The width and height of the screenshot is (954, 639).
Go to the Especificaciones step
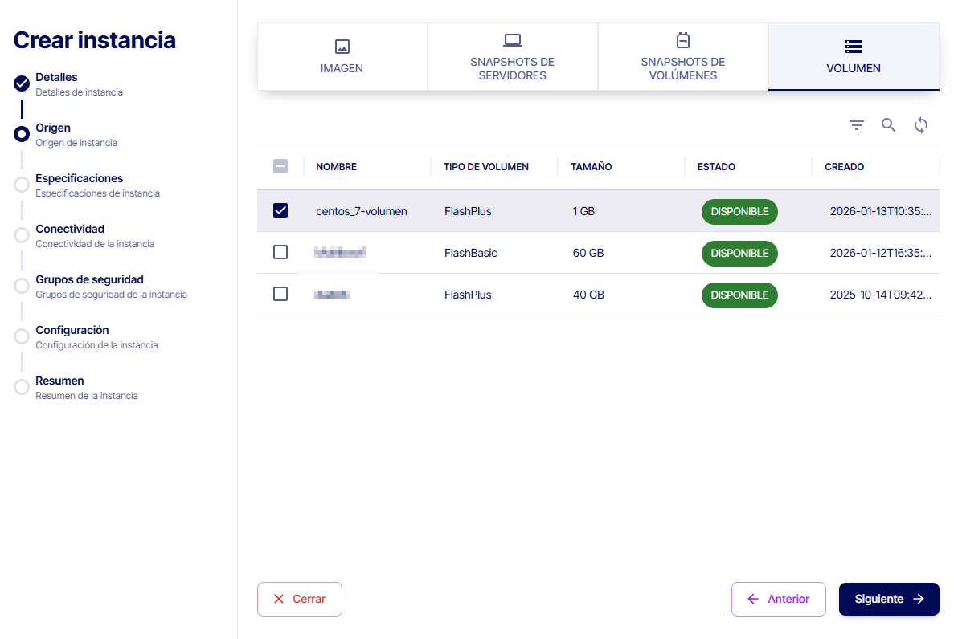tap(79, 178)
